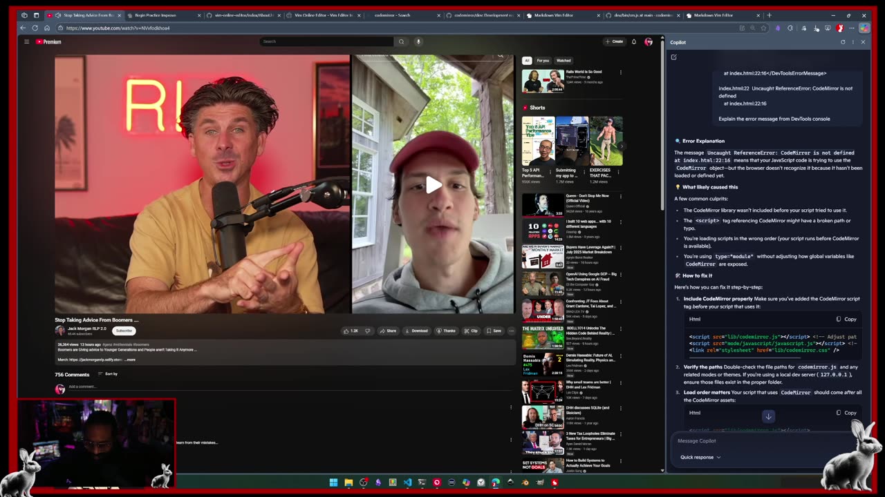Send Thanks to the creator

coord(446,331)
